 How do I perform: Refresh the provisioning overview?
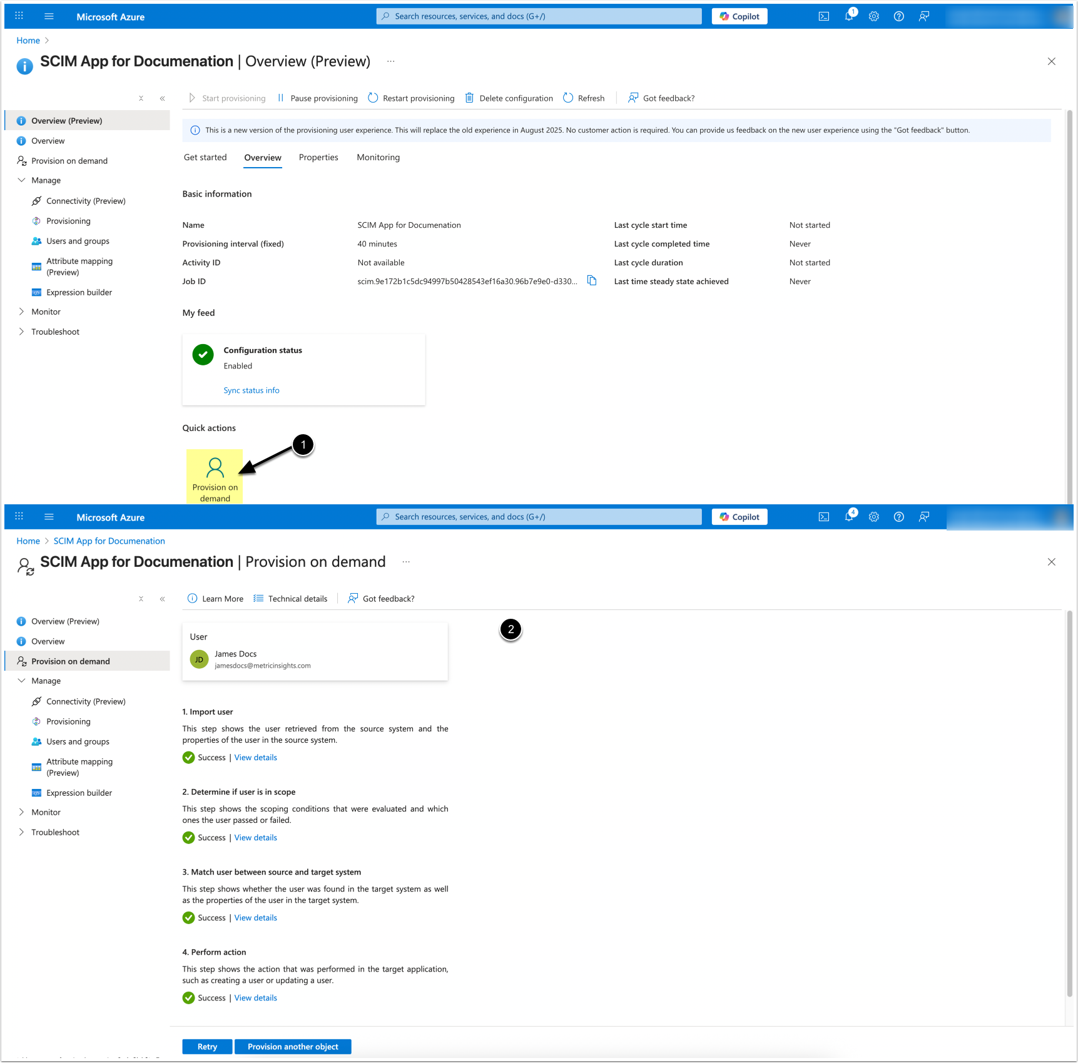pyautogui.click(x=583, y=98)
